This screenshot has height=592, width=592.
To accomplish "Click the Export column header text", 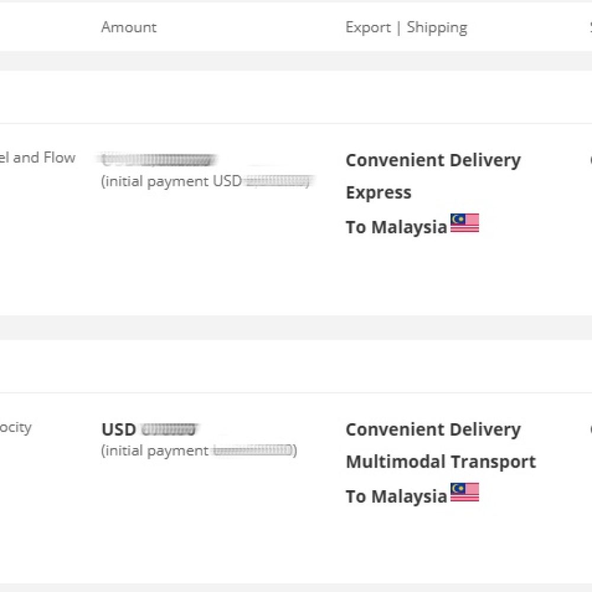I will coord(368,27).
